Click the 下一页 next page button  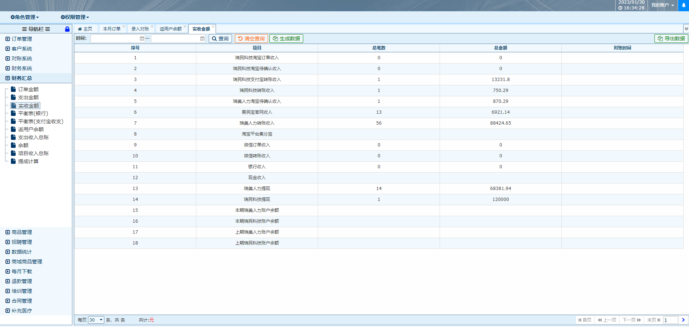pyautogui.click(x=632, y=320)
